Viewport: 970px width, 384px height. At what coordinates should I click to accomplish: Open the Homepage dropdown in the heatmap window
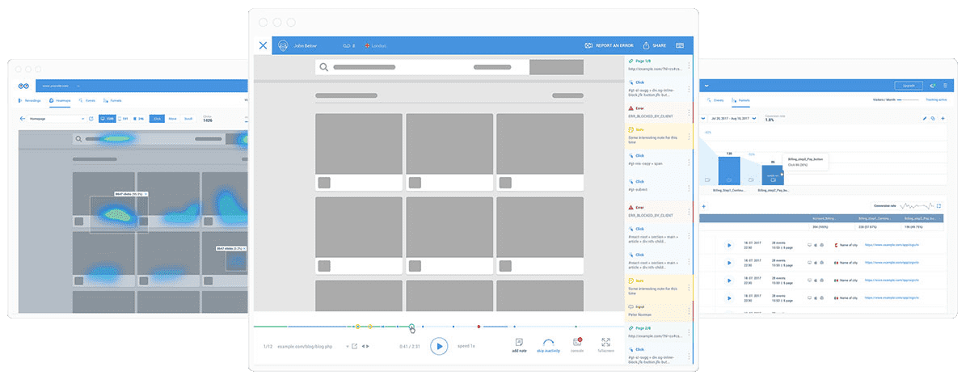point(57,119)
